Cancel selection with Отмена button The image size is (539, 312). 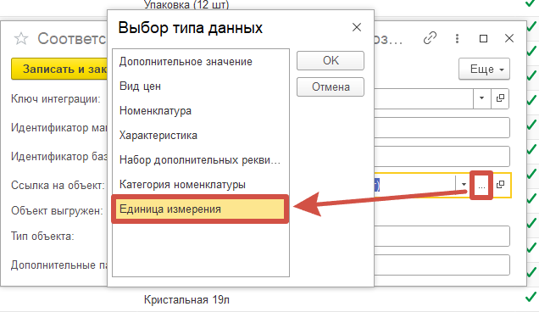click(x=331, y=86)
